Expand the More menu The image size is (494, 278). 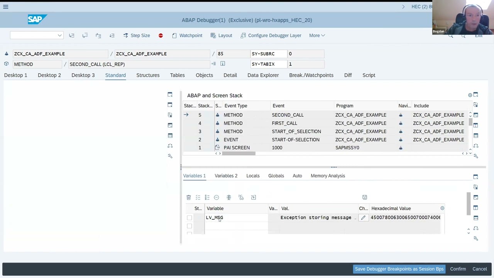[x=317, y=36]
